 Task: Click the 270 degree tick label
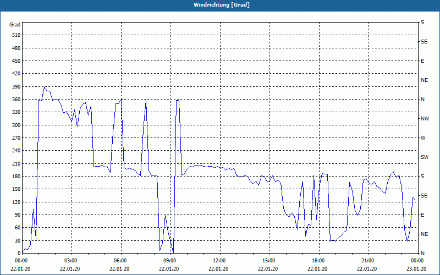click(16, 138)
